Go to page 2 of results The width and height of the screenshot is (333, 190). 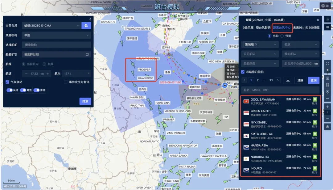(258, 80)
